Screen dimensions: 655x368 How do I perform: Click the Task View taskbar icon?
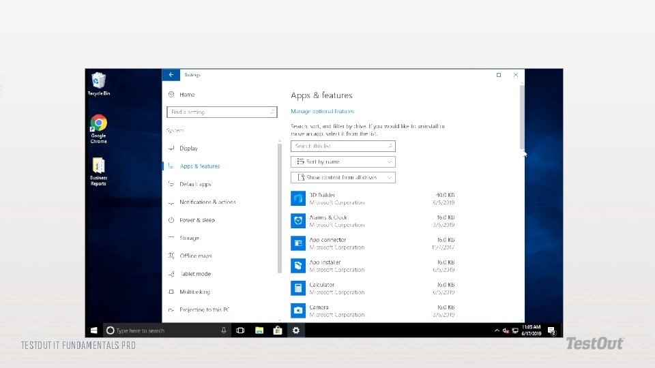240,331
